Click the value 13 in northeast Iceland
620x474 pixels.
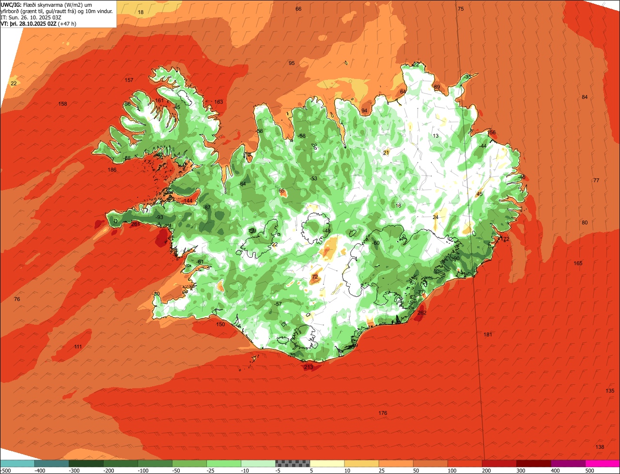tap(435, 136)
